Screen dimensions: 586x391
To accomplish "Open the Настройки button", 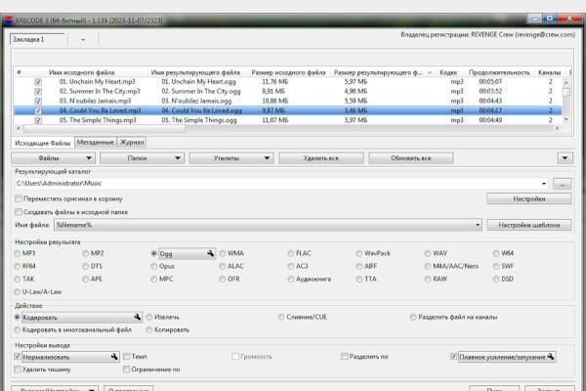I will 529,198.
